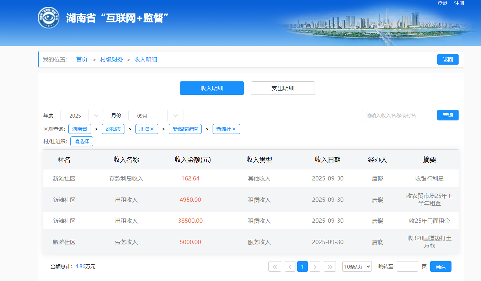Select the 收入明细 tab
The width and height of the screenshot is (481, 281).
(x=212, y=88)
